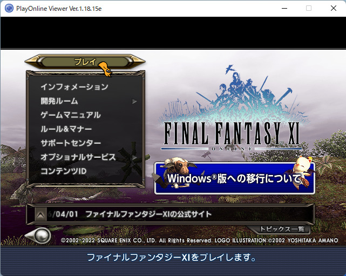
Task: Expand the オプショナルサービス submenu arrow
Action: [x=134, y=157]
